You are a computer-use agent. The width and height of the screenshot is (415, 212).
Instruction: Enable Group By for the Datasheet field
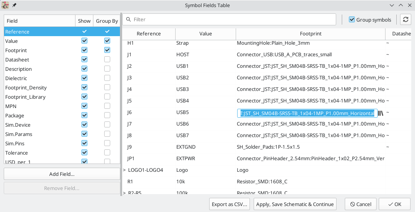click(x=107, y=59)
